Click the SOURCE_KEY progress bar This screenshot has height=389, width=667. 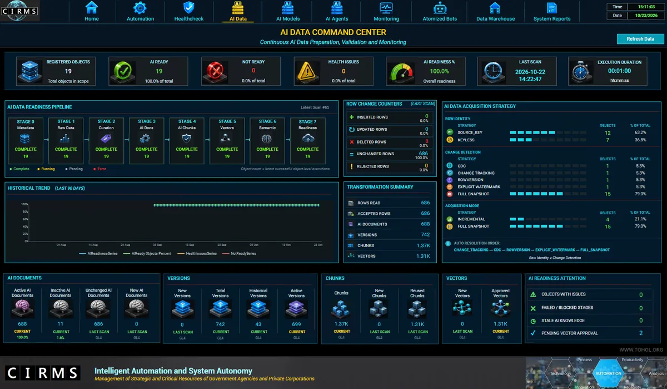pyautogui.click(x=547, y=132)
